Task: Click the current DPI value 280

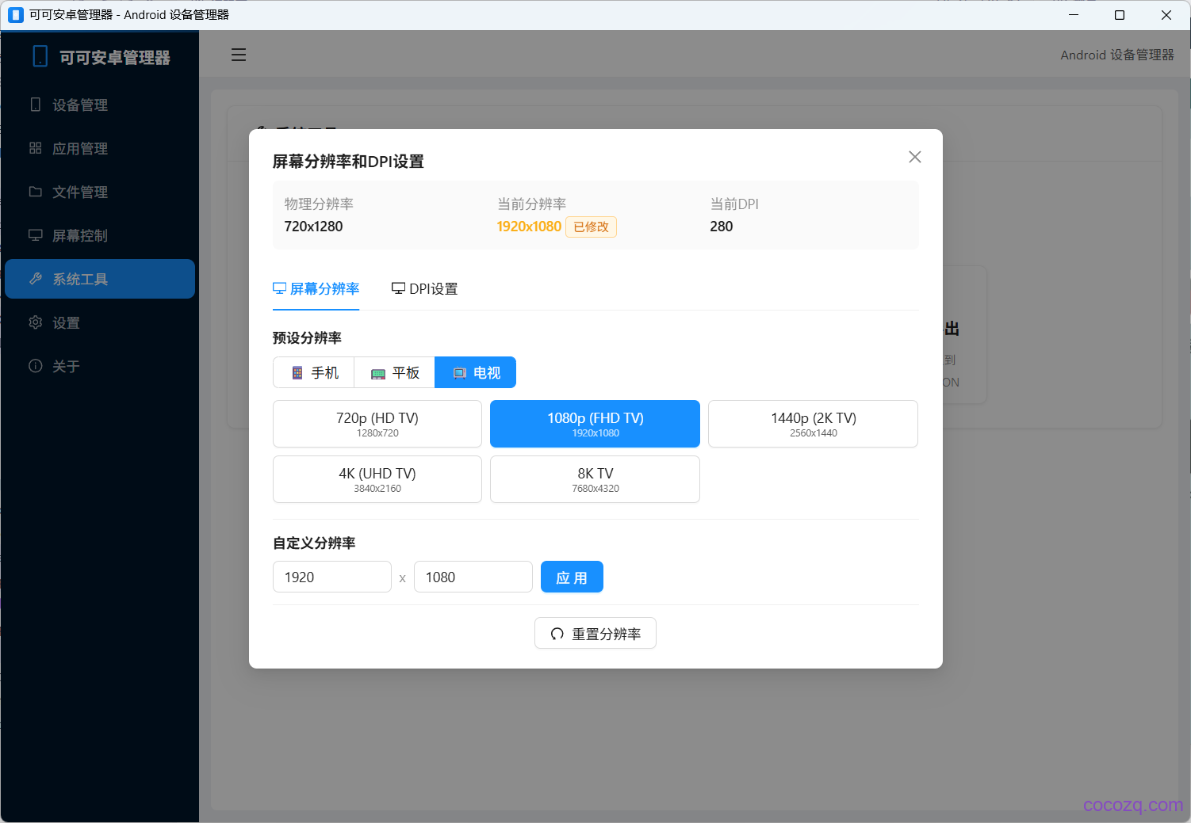Action: coord(722,227)
